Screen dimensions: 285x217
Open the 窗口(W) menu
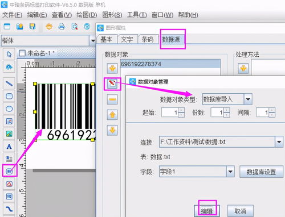pos(162,15)
